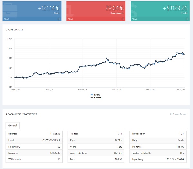Click the +$3129.26 profit value
Screen dimensions: 193x169
point(175,8)
